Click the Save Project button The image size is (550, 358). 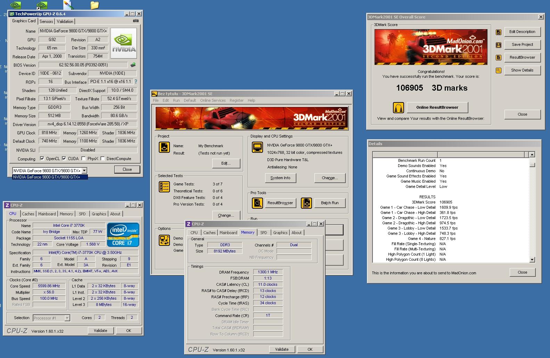pyautogui.click(x=522, y=44)
